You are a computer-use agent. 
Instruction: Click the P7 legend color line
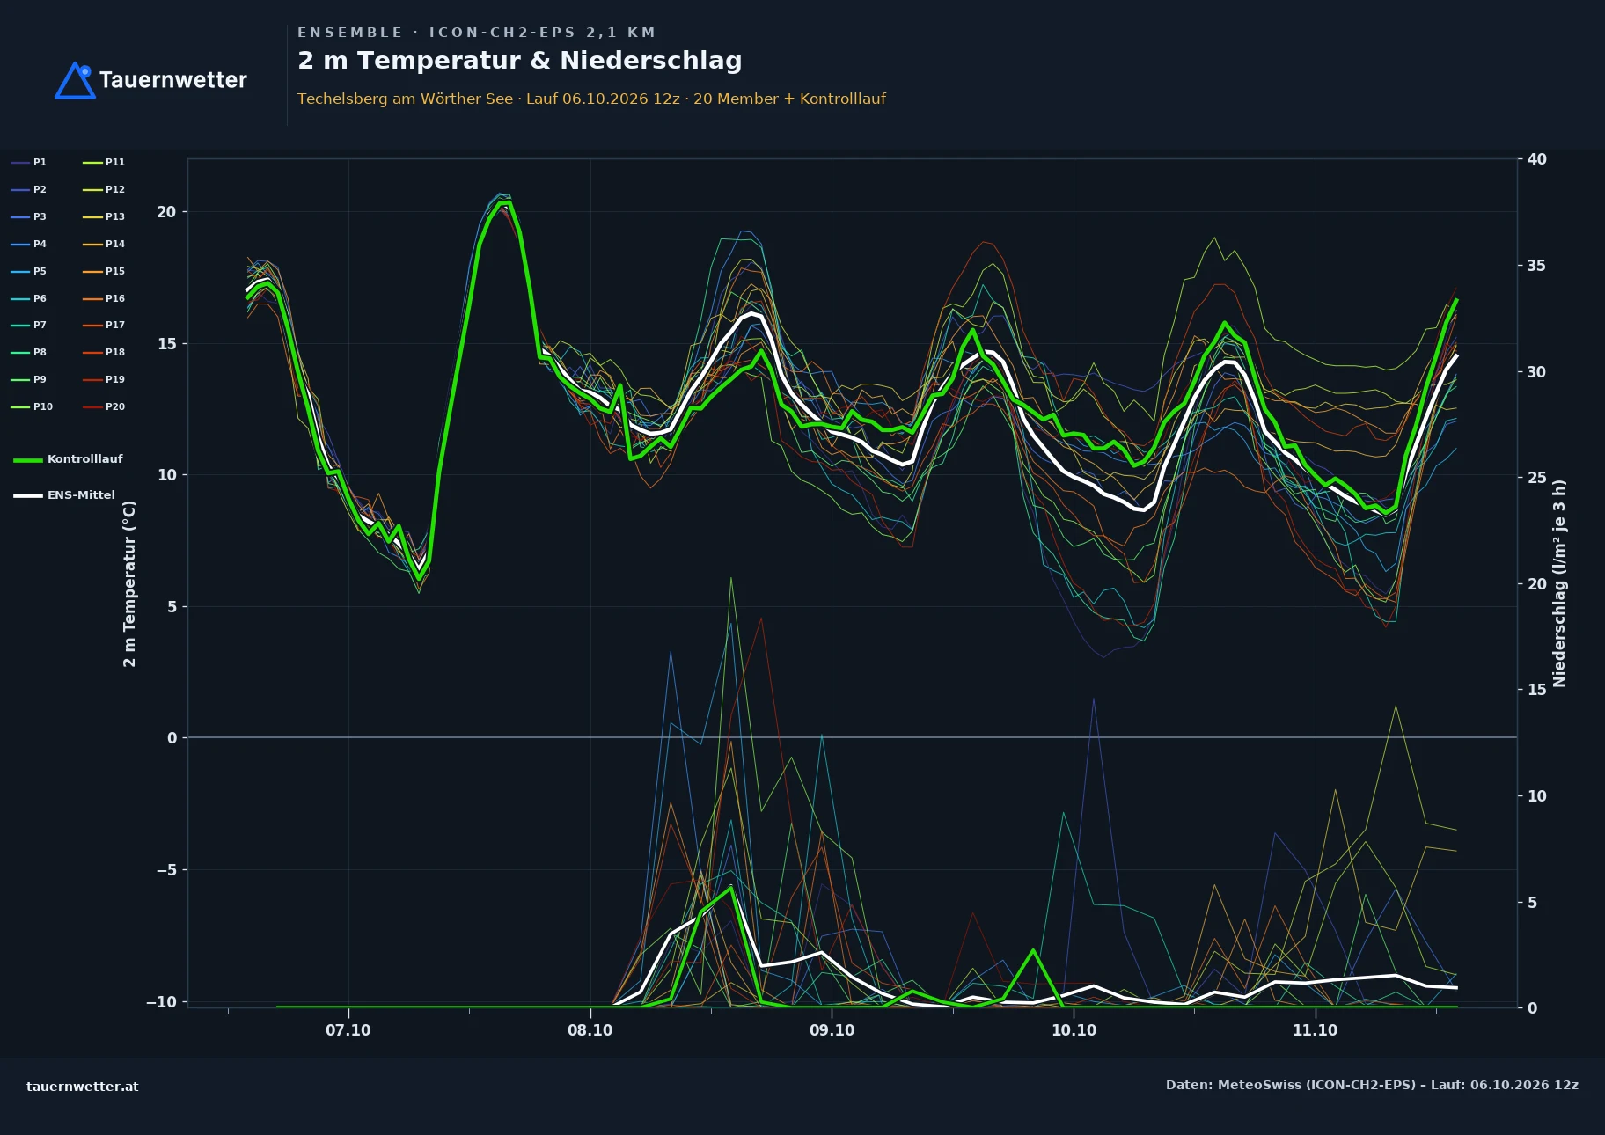[20, 326]
